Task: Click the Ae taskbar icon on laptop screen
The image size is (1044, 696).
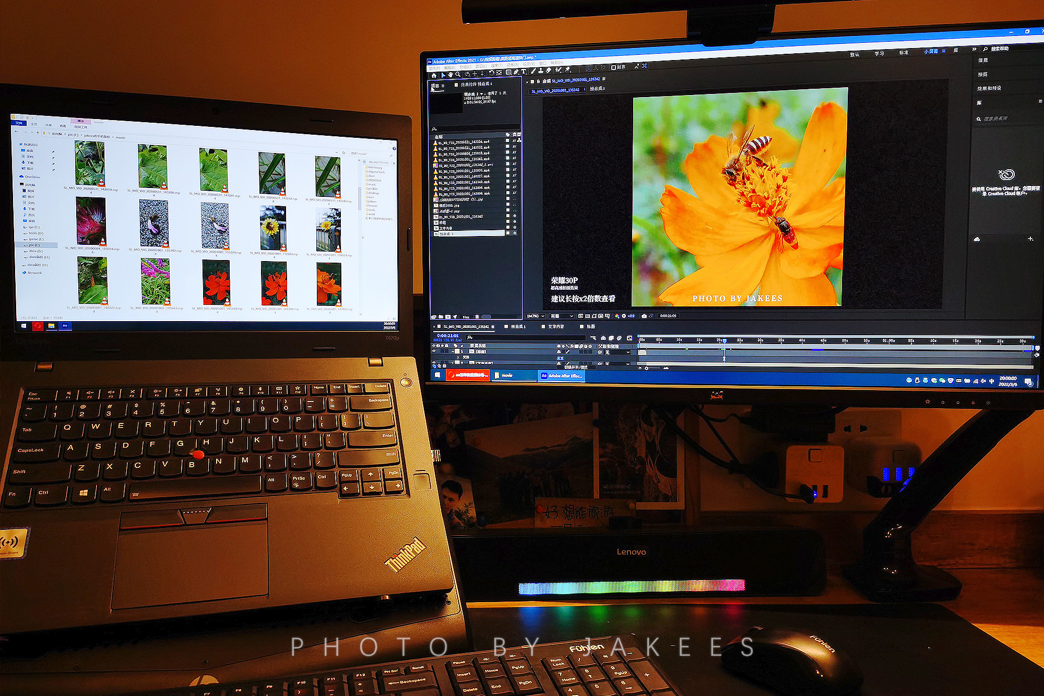Action: point(65,326)
